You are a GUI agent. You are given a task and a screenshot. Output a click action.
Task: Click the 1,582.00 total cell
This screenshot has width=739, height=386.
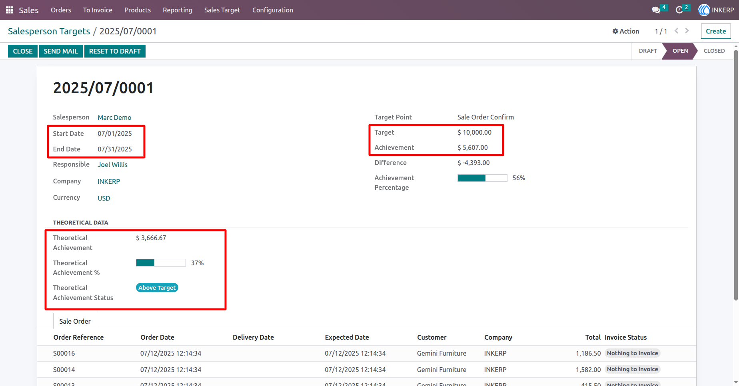588,370
